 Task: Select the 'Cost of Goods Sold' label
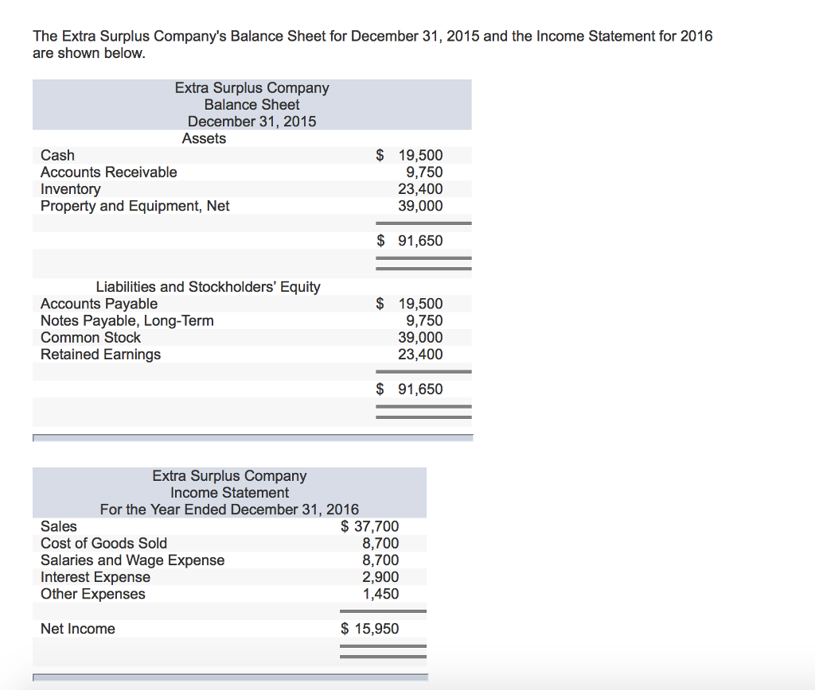click(104, 543)
